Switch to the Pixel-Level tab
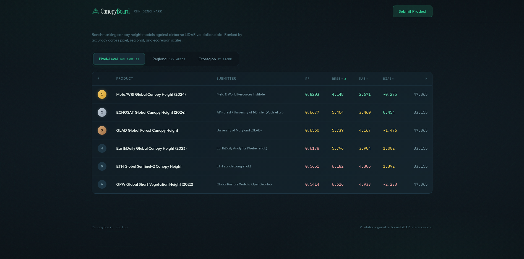Viewport: 524px width, 259px height. coord(119,59)
